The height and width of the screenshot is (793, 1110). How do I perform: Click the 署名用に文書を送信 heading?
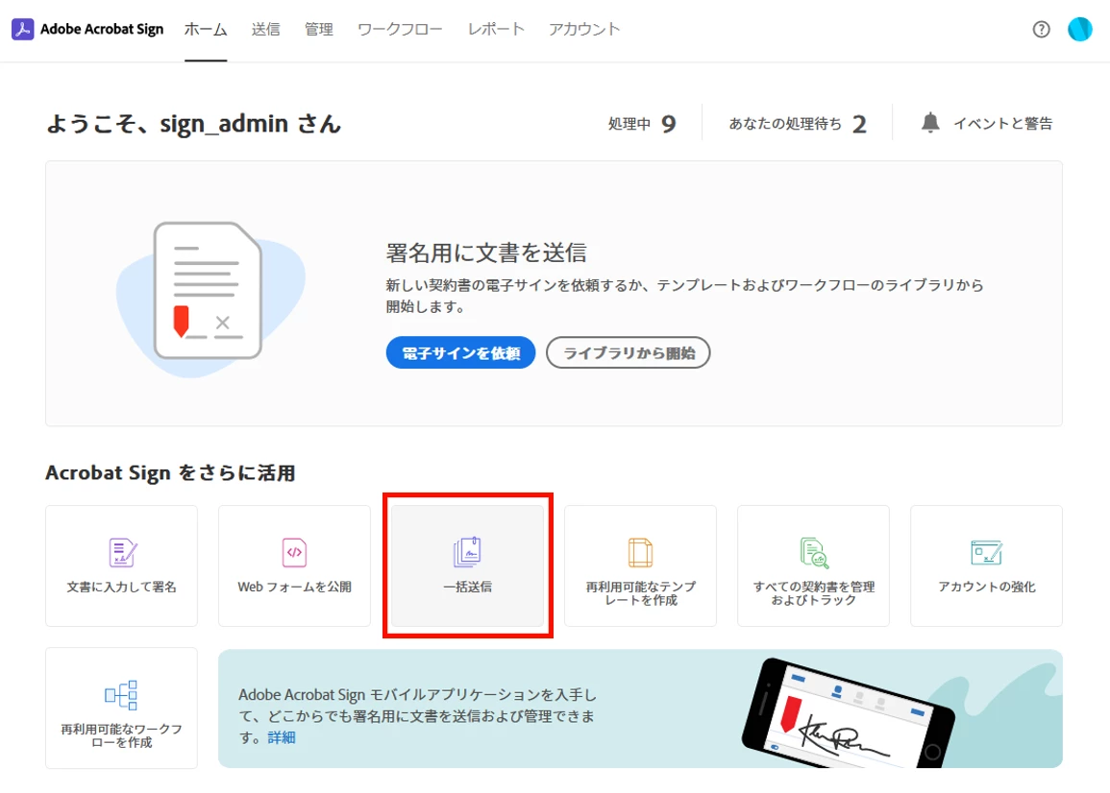click(485, 252)
